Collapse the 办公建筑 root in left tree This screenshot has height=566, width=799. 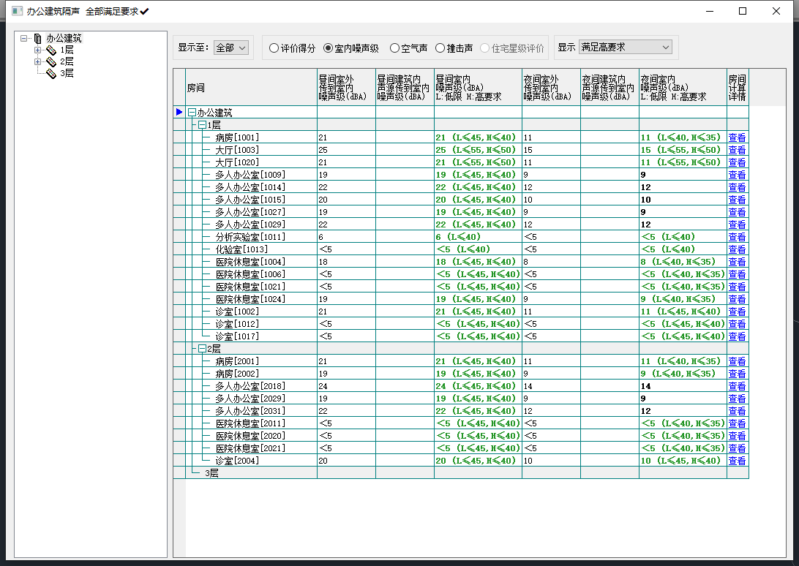25,38
